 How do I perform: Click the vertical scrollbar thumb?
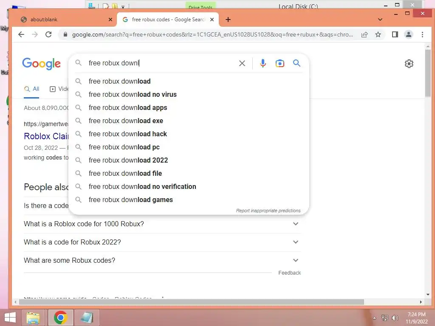point(428,73)
